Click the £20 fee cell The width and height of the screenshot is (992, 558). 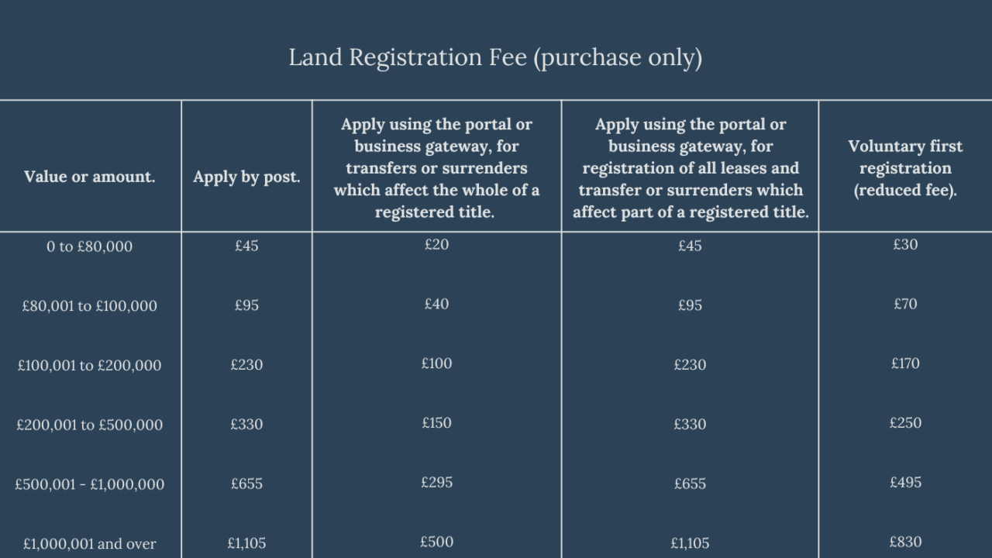(x=436, y=244)
